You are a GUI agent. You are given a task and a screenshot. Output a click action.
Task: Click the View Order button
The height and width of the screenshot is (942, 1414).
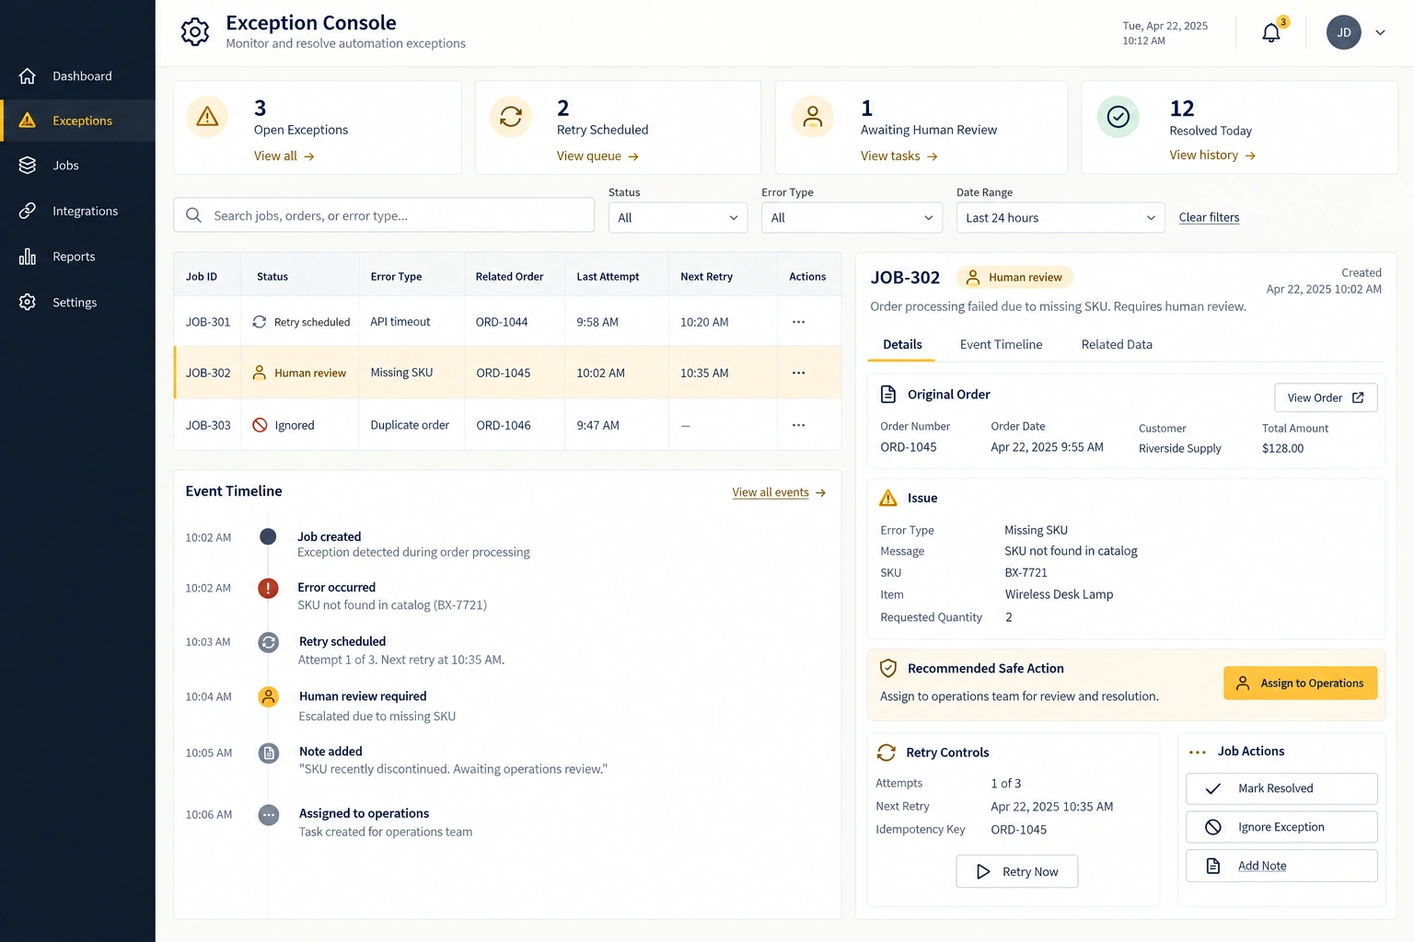[1326, 397]
